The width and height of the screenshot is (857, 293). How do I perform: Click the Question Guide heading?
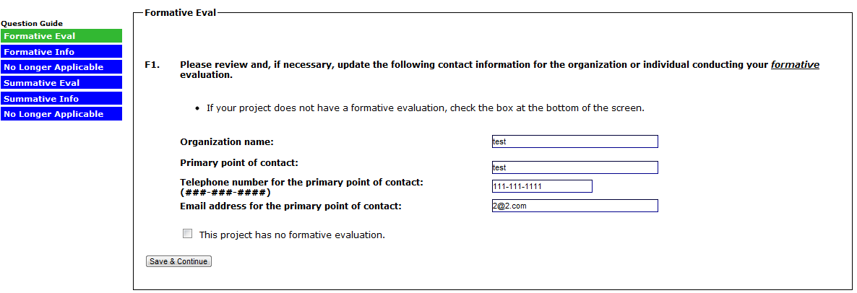32,23
